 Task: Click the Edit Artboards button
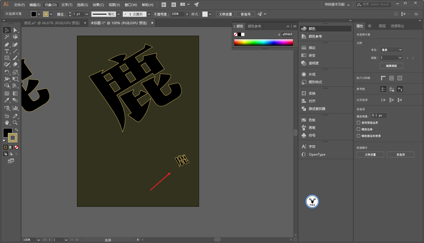tap(392, 66)
